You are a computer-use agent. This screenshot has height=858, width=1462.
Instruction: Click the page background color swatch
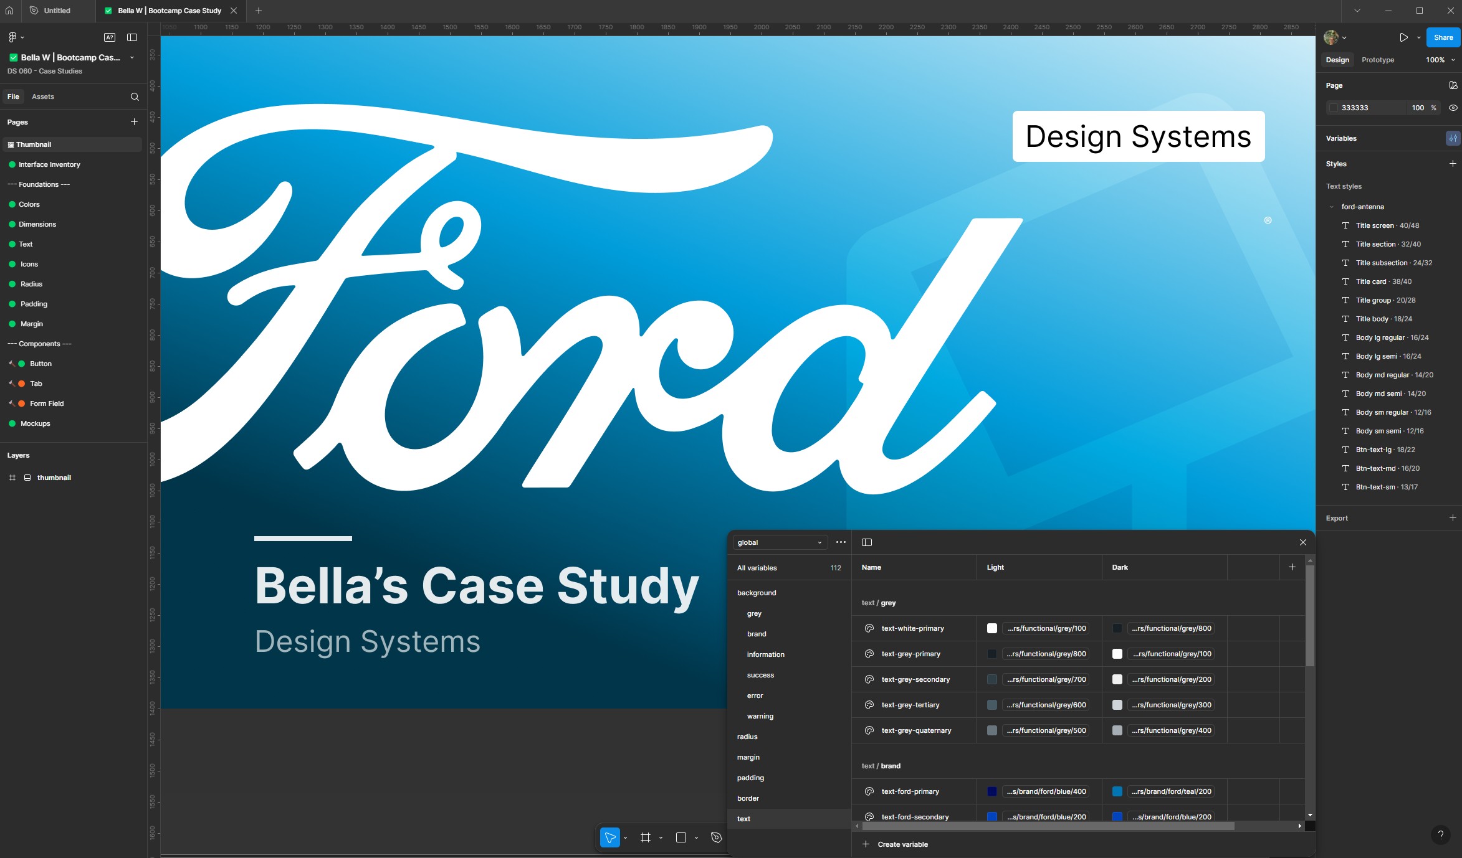[x=1334, y=108]
